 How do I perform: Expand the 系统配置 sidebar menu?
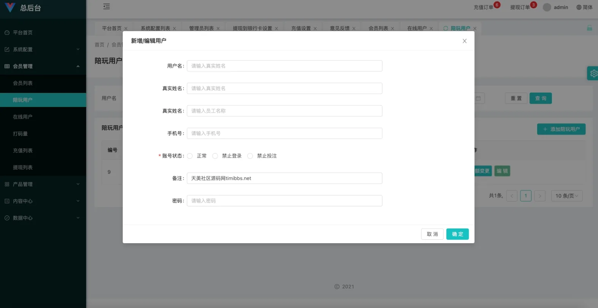click(43, 49)
